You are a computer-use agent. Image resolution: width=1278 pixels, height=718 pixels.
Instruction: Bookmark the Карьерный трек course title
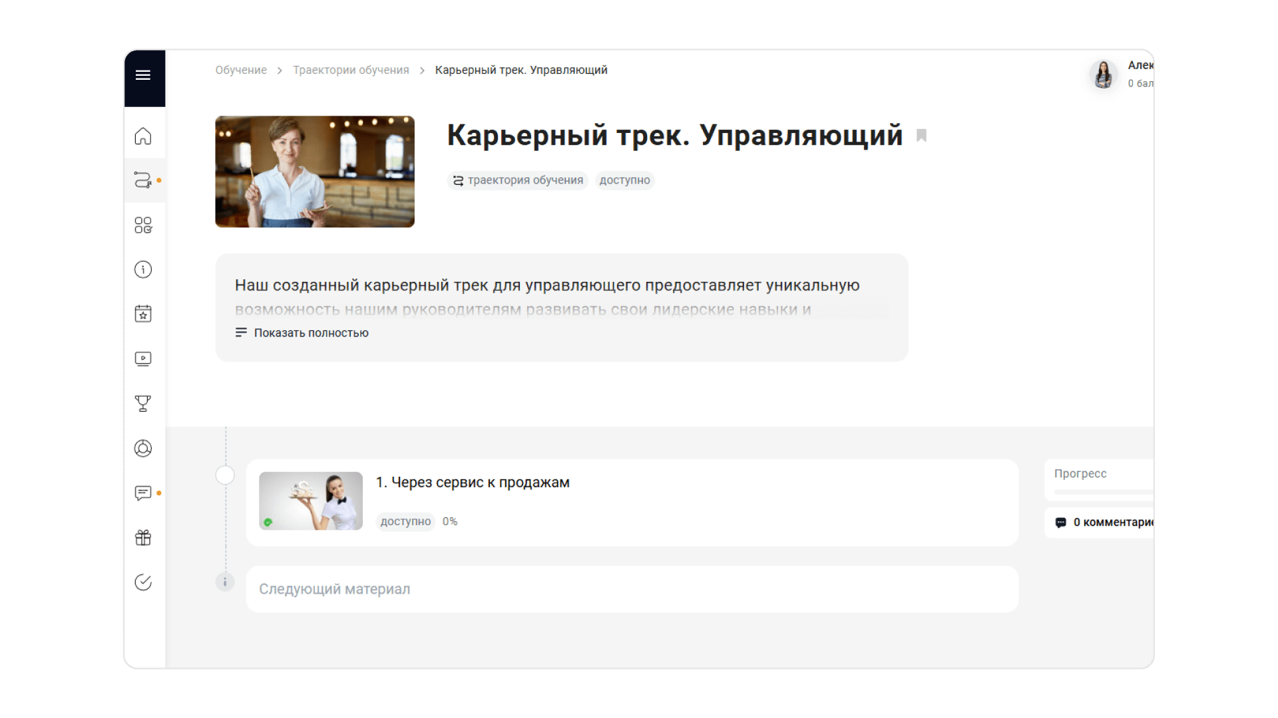pos(922,136)
